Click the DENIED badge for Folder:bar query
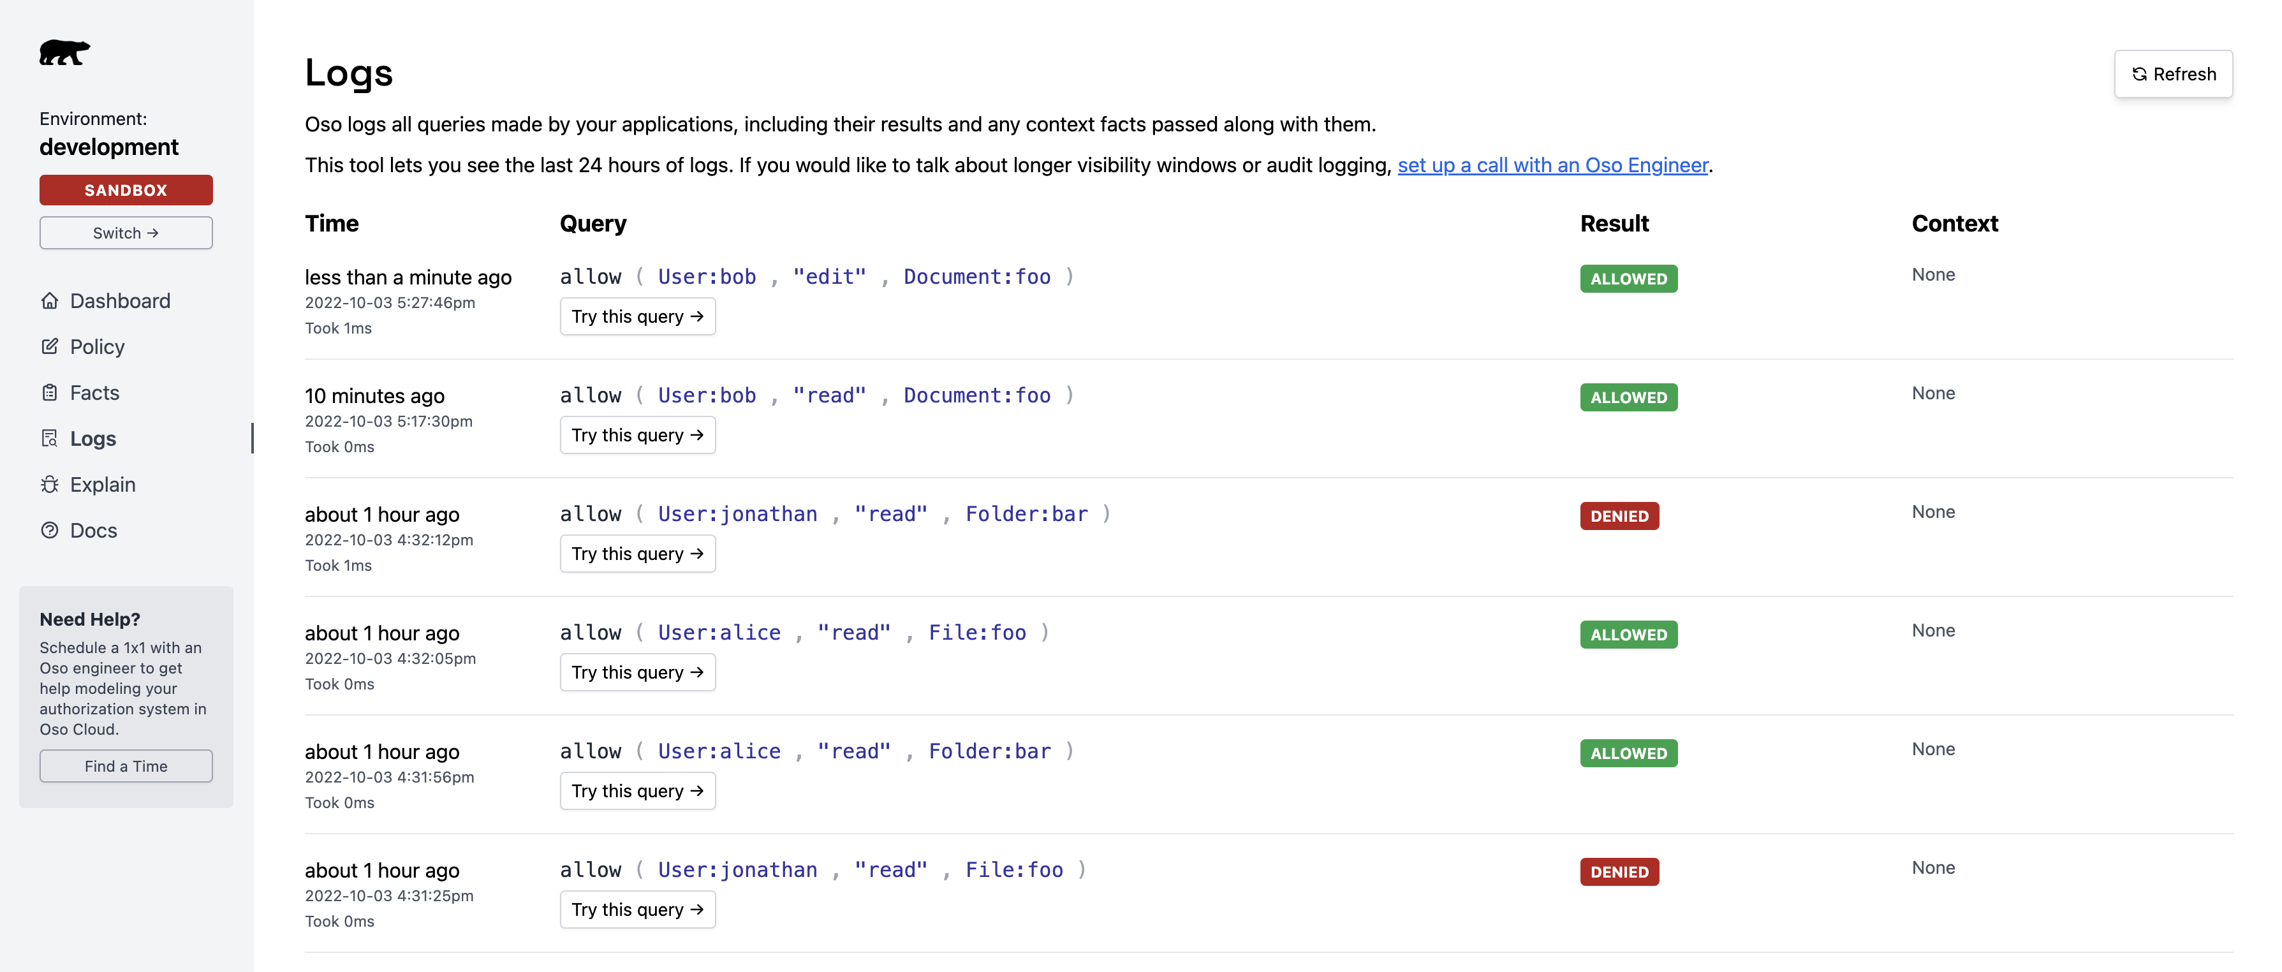2282x972 pixels. click(1619, 516)
